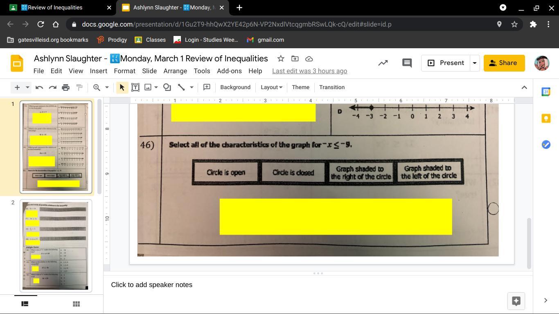Expand the line type dropdown arrow
The width and height of the screenshot is (559, 314).
tap(191, 87)
